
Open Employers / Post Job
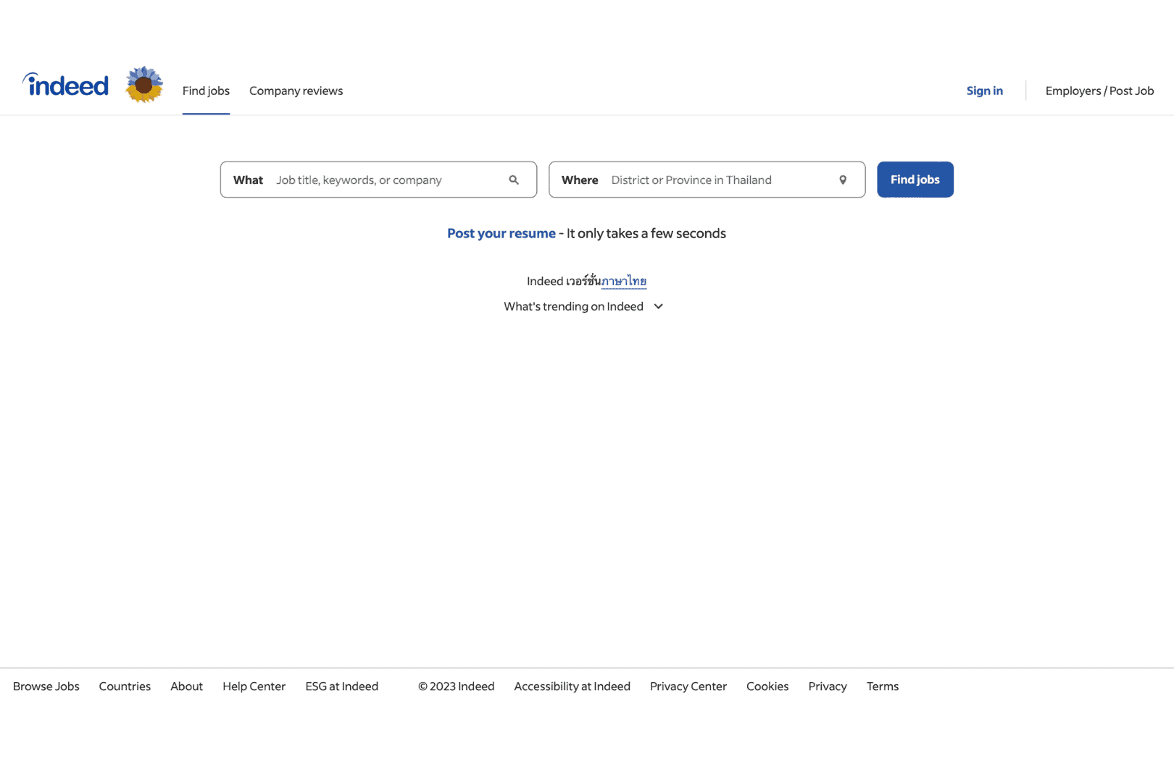pyautogui.click(x=1099, y=91)
